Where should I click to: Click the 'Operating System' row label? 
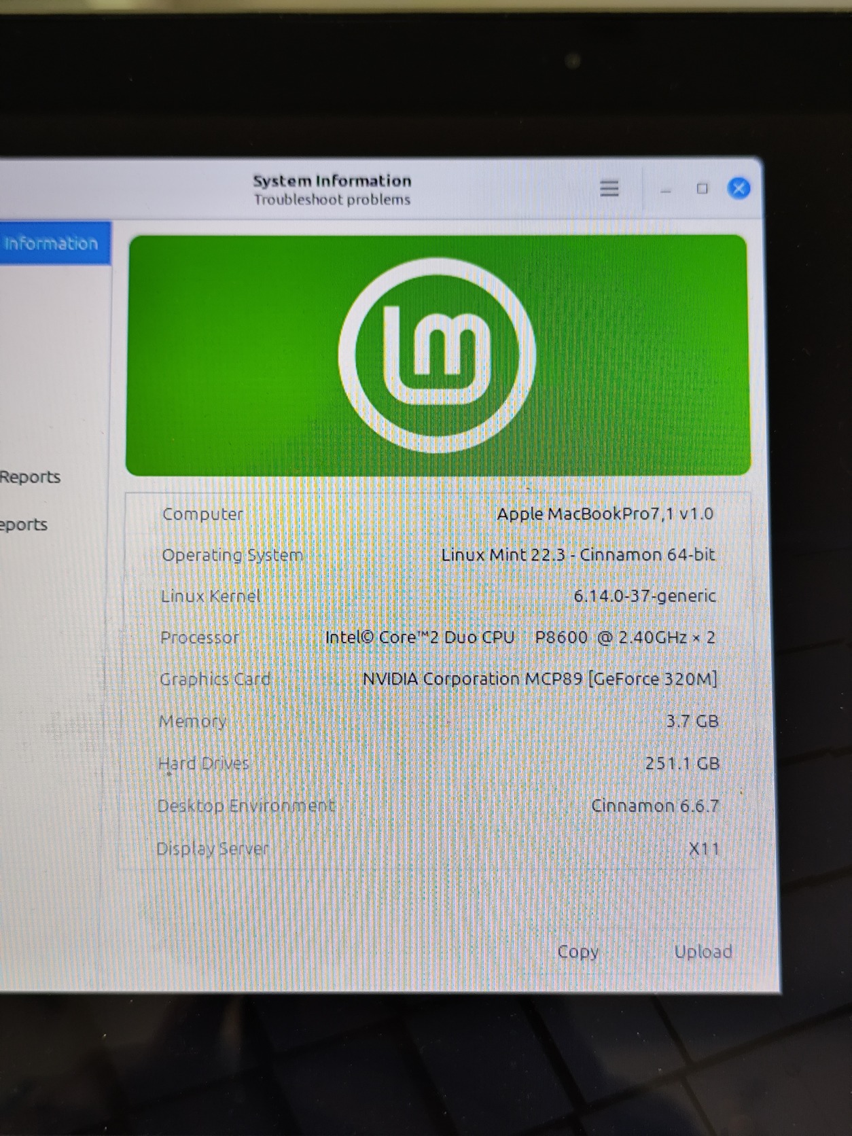(x=232, y=555)
